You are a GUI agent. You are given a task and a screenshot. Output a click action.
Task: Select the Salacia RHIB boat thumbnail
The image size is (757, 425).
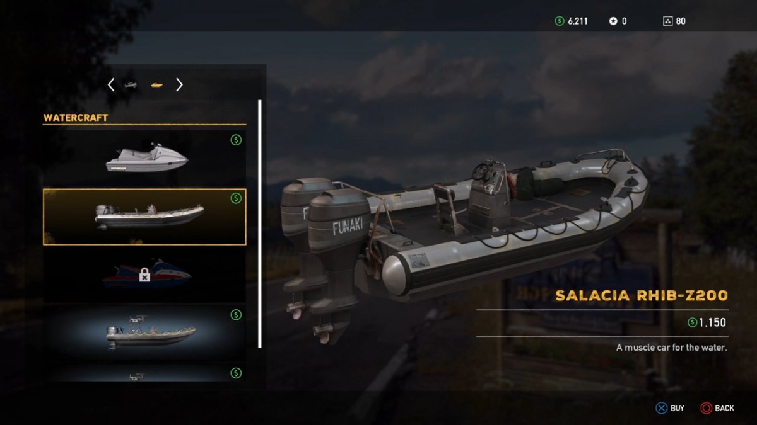144,217
